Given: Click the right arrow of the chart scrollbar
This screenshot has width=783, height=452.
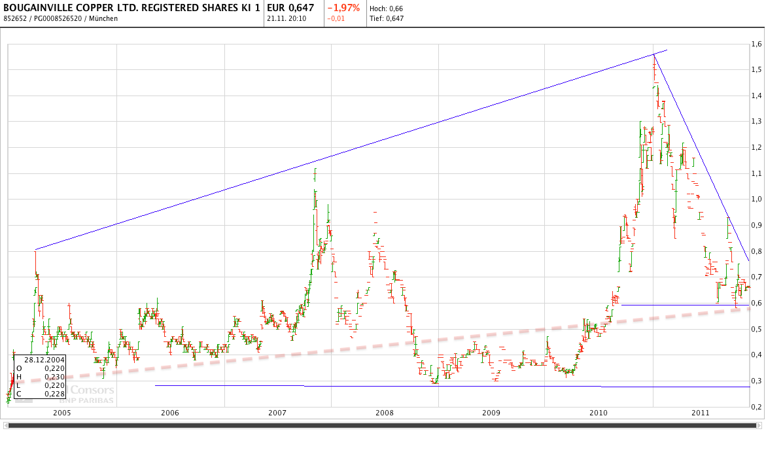Looking at the screenshot, I should pos(759,426).
